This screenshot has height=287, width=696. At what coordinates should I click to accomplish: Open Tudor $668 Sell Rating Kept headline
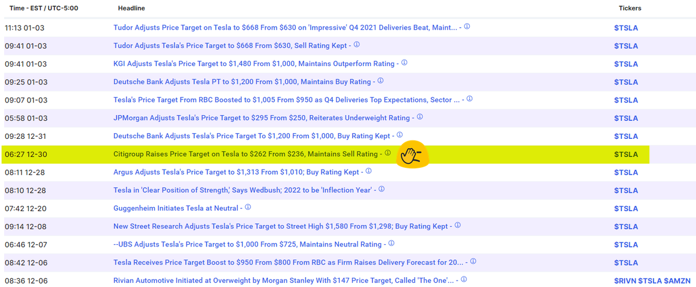click(230, 46)
